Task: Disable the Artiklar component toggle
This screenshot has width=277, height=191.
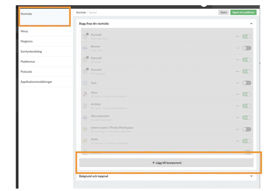Action: tap(247, 106)
